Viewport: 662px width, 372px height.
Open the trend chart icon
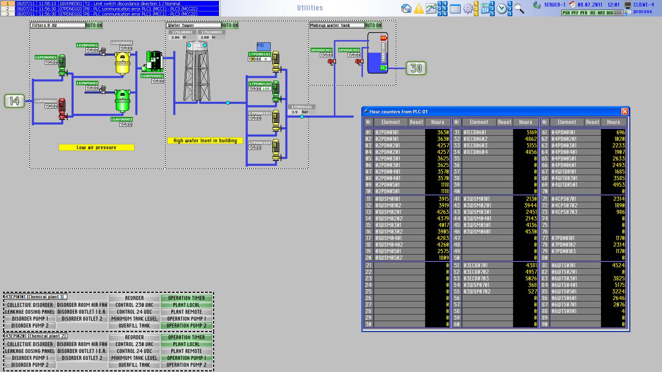click(431, 9)
